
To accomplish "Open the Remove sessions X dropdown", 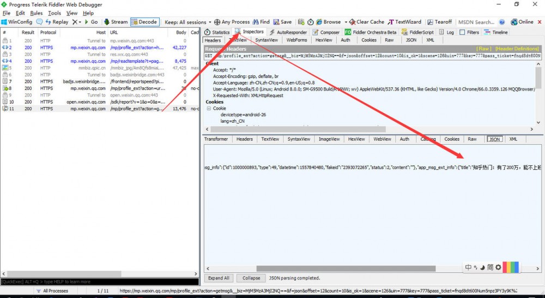I will tap(76, 22).
